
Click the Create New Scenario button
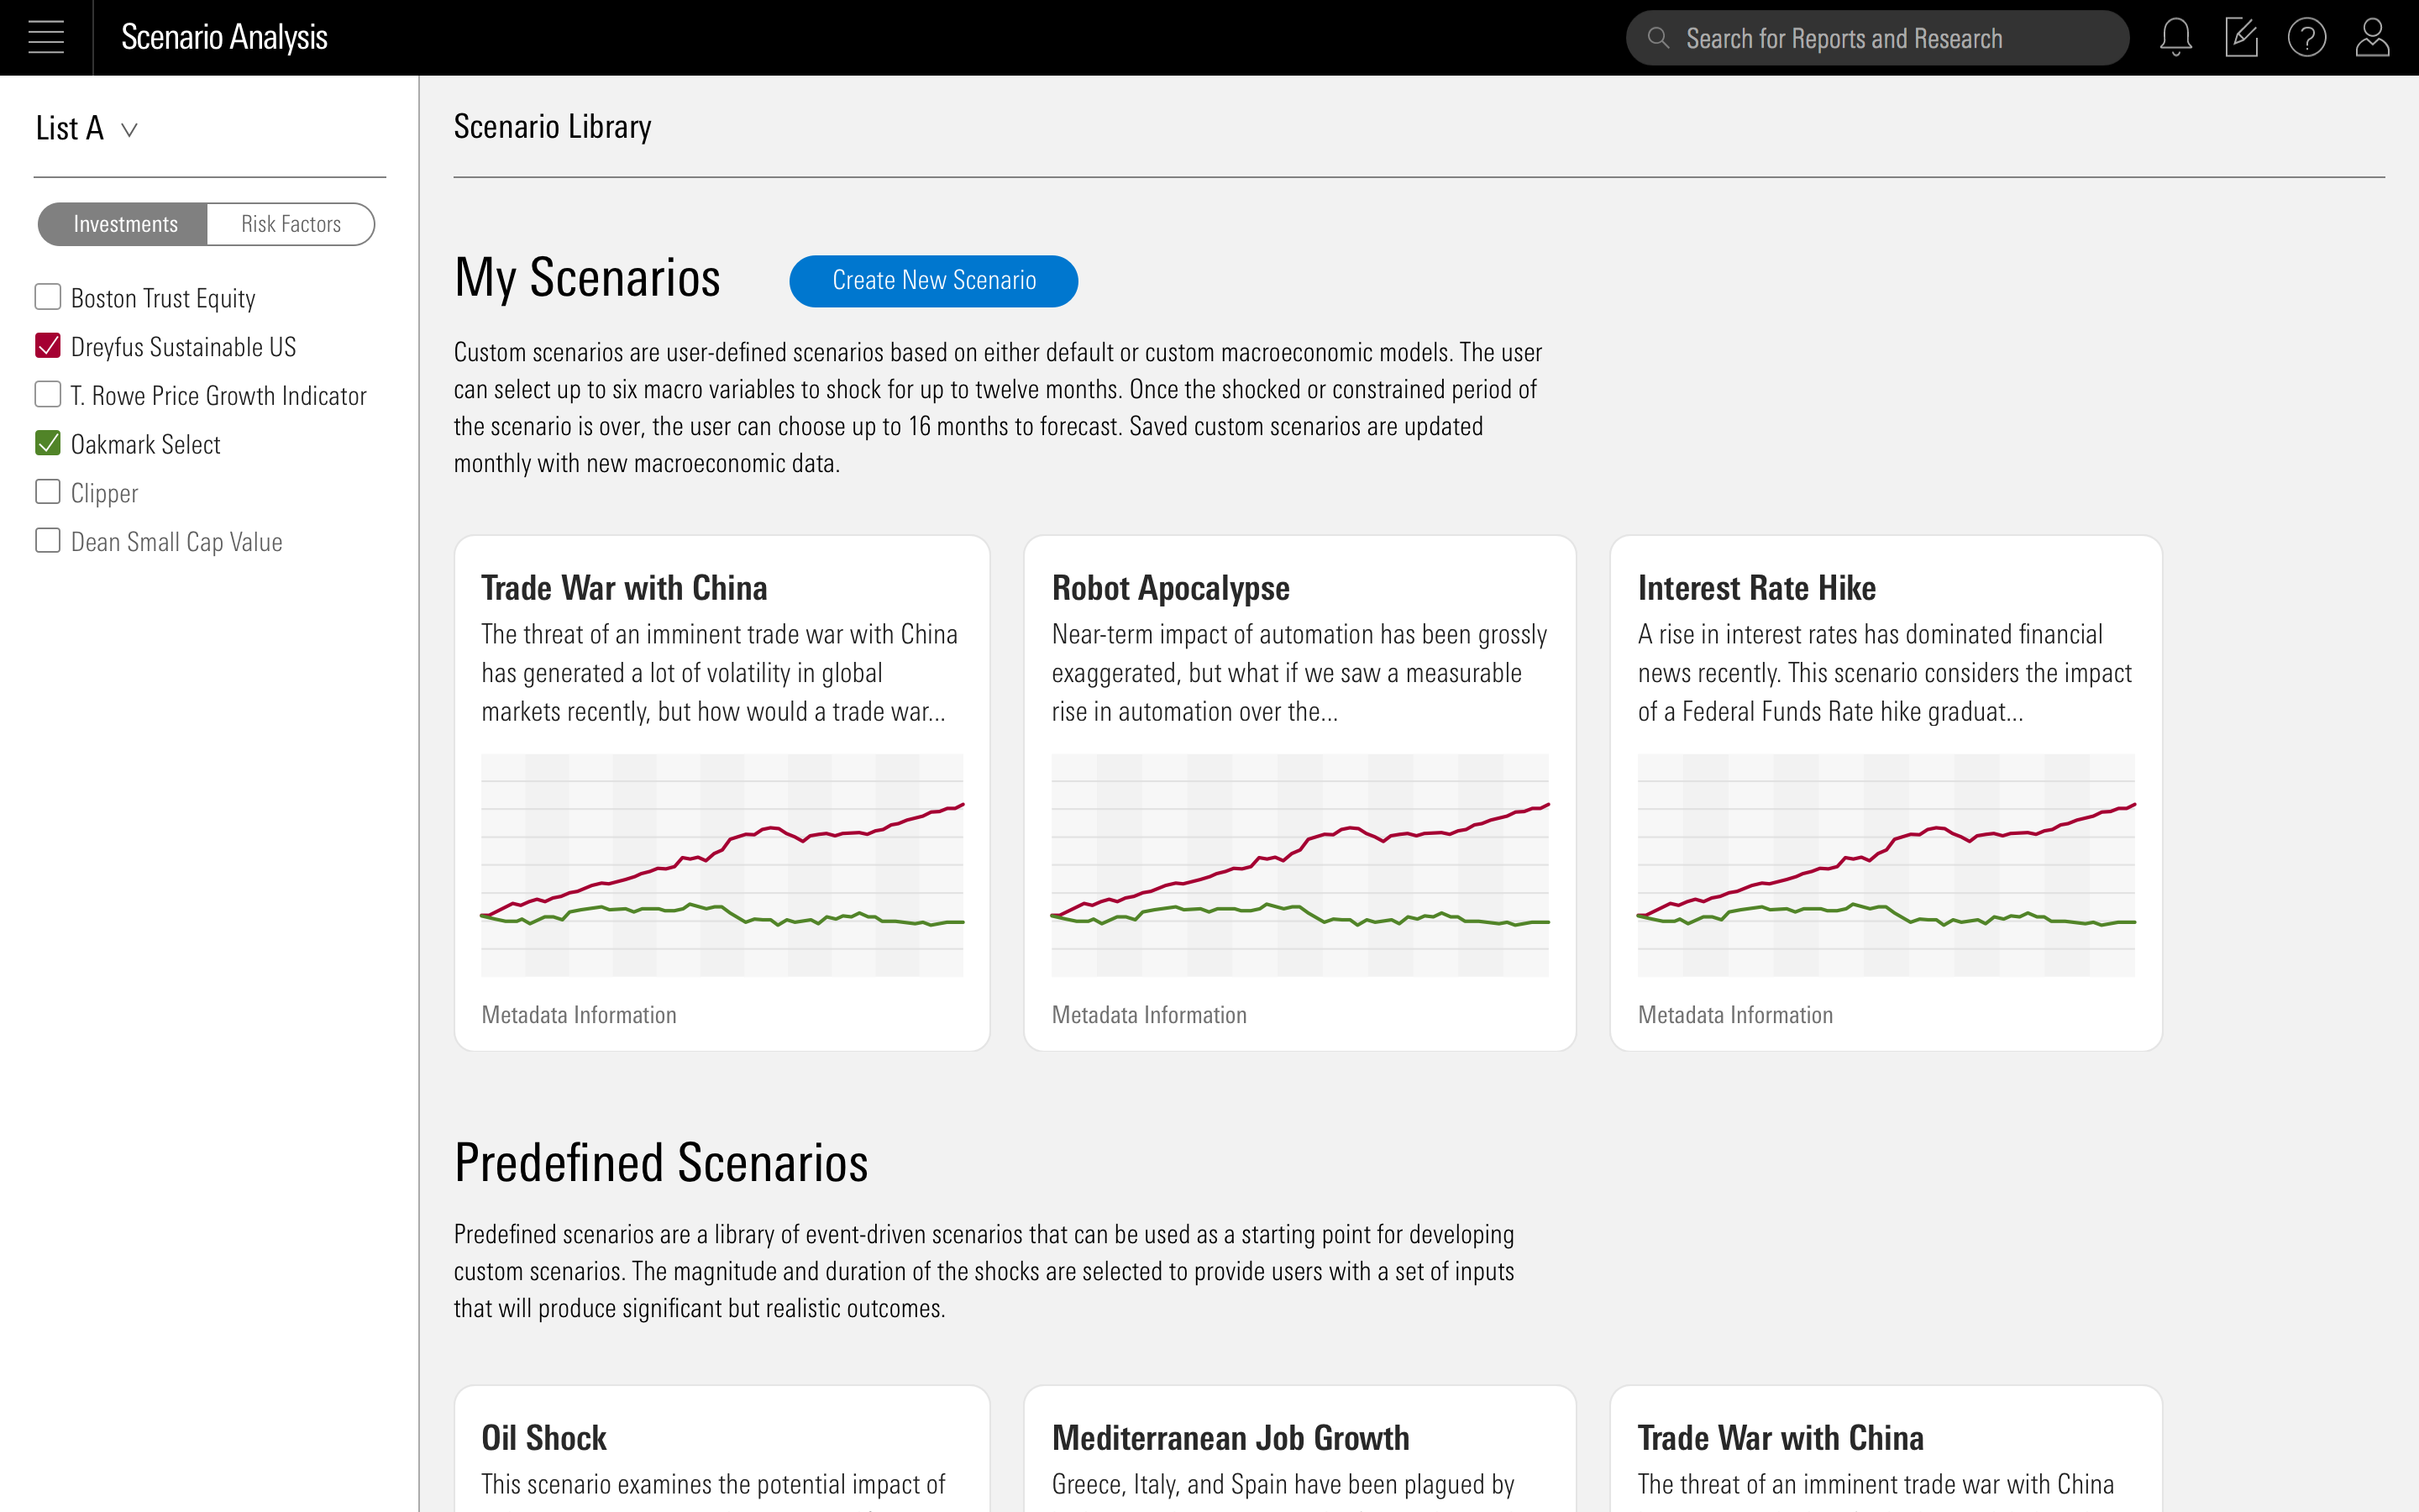(934, 281)
